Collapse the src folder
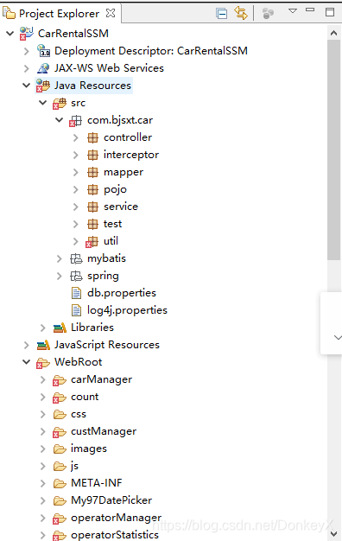Image resolution: width=342 pixels, height=541 pixels. pyautogui.click(x=43, y=103)
